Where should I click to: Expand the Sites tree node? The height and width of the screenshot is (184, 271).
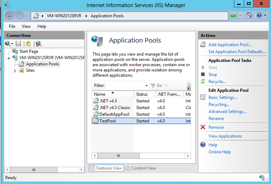click(x=15, y=71)
